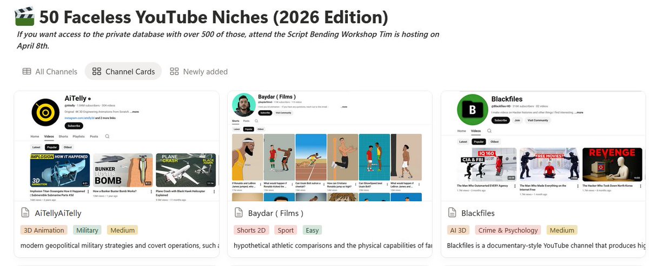The width and height of the screenshot is (649, 266).
Task: Click the 50 Faceless YouTube Niches title
Action: 214,17
